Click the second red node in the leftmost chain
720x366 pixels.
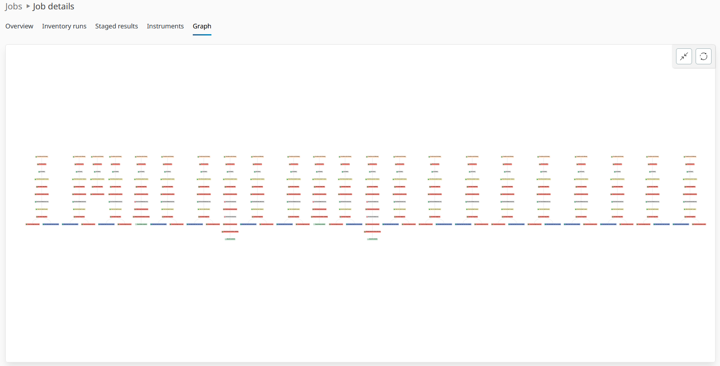(42, 164)
